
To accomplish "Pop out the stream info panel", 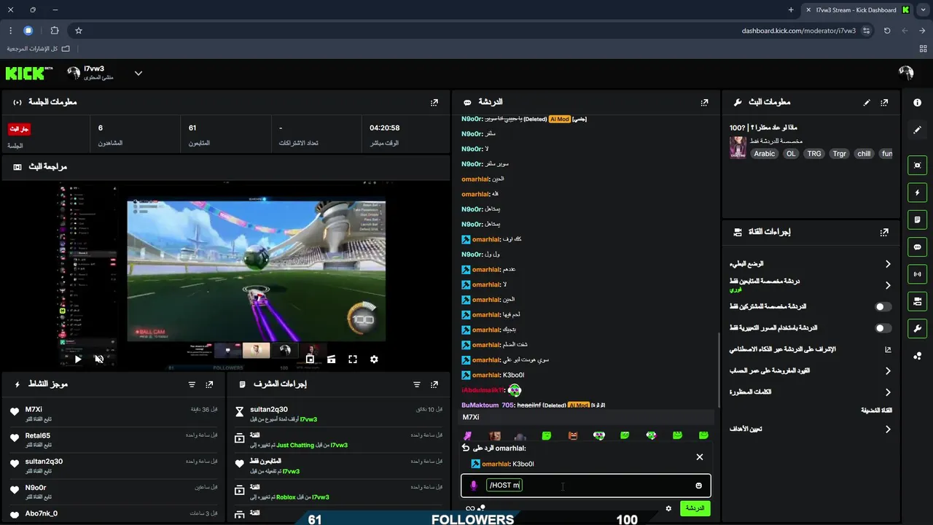I will (884, 103).
